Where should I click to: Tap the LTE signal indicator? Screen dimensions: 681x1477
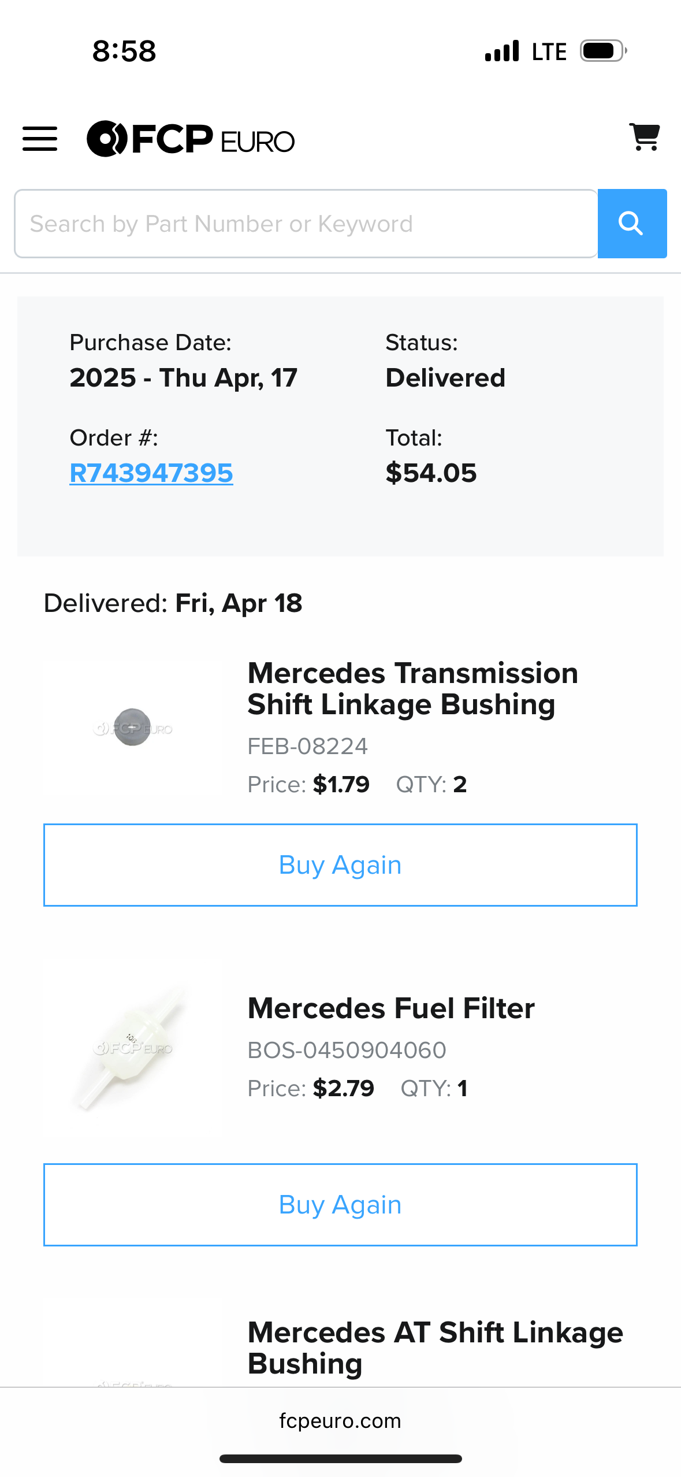[549, 51]
